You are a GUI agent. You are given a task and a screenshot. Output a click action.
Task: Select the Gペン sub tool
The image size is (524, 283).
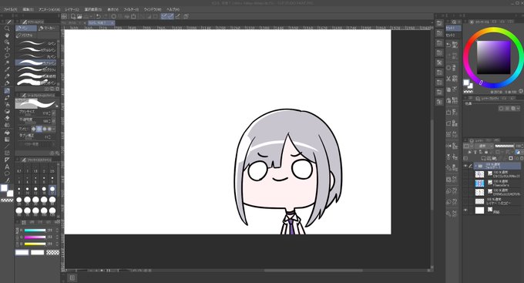36,43
